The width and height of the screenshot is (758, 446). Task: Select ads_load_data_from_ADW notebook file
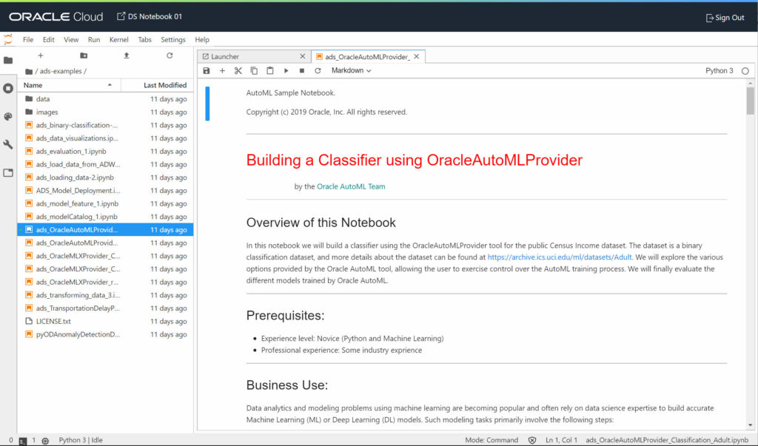pyautogui.click(x=105, y=164)
